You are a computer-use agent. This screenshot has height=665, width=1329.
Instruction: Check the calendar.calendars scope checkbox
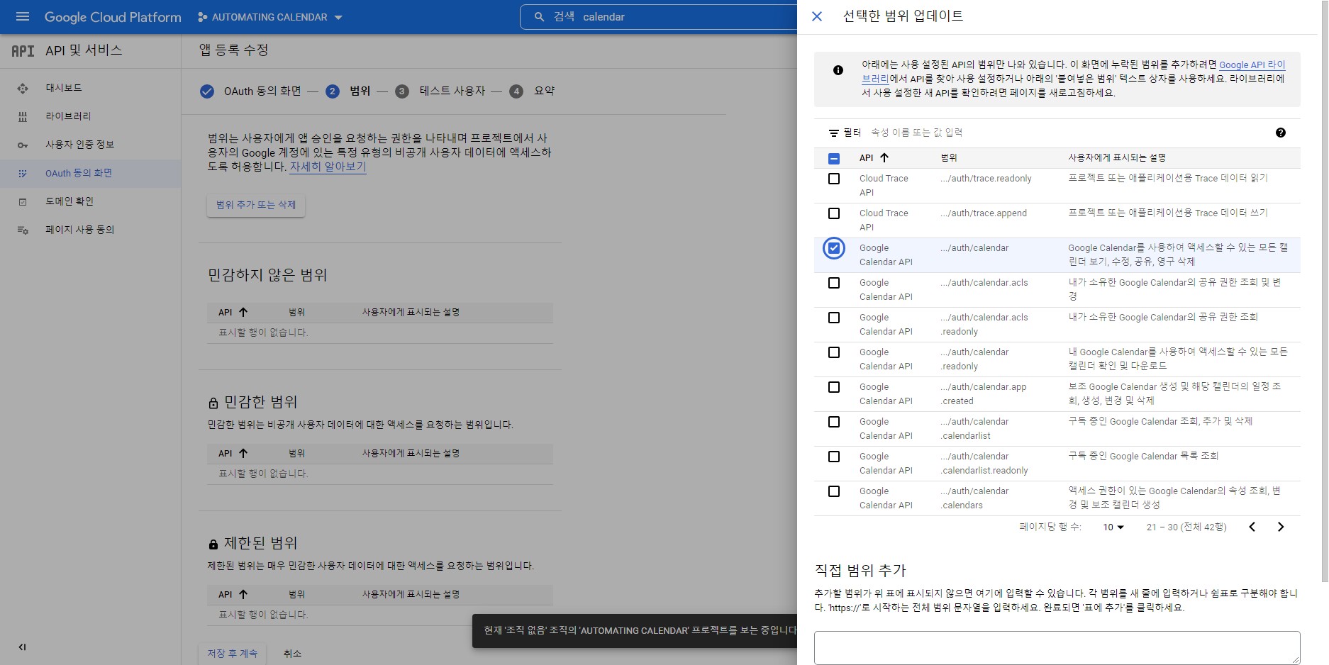834,491
